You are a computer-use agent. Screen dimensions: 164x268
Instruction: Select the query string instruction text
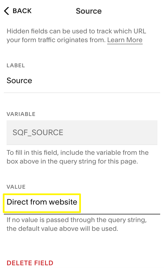[x=77, y=157]
